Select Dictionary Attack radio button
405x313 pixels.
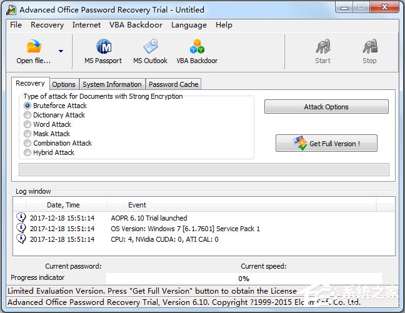click(27, 115)
